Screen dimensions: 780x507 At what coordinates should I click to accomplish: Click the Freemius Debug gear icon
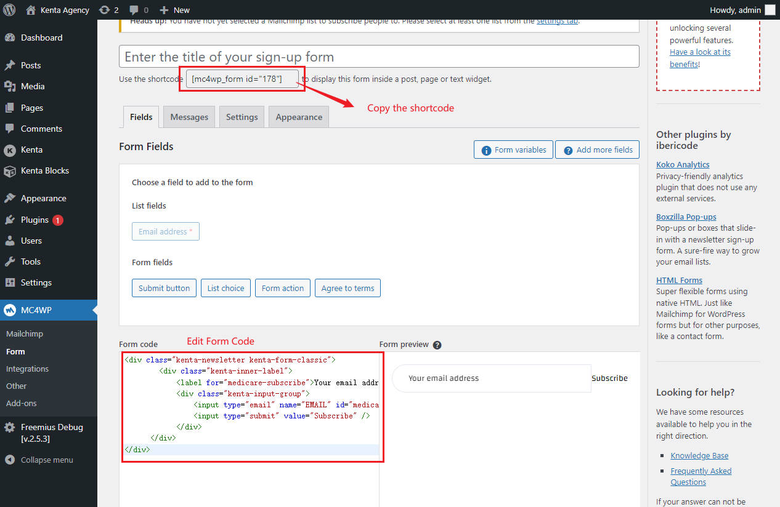pos(10,427)
